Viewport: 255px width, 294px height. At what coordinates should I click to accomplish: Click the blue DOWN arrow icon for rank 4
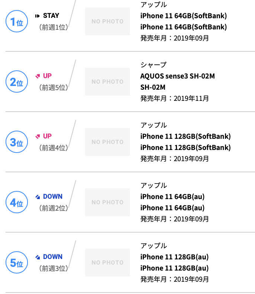coord(38,197)
